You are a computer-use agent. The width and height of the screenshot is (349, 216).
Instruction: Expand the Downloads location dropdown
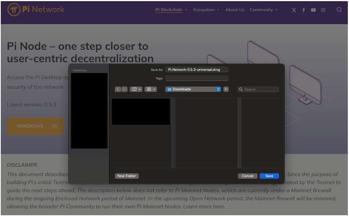(x=193, y=89)
